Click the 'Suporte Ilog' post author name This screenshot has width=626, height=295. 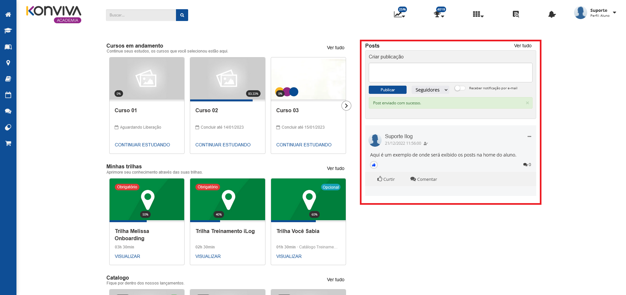pyautogui.click(x=399, y=136)
